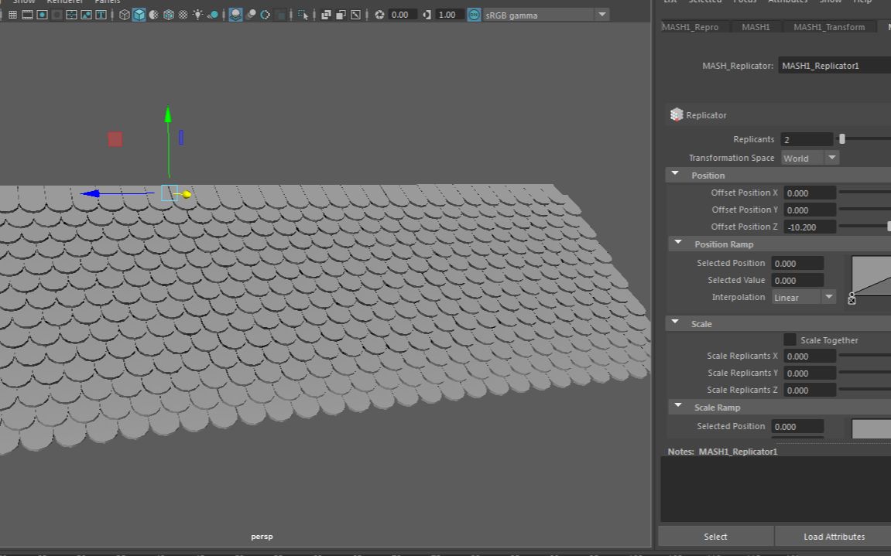Click the Offset Position Z input field

click(809, 227)
